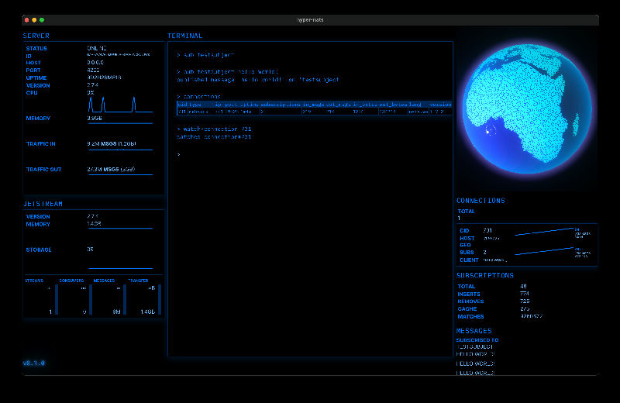Click the Subscriptions section heading
Image resolution: width=620 pixels, height=403 pixels.
point(484,275)
